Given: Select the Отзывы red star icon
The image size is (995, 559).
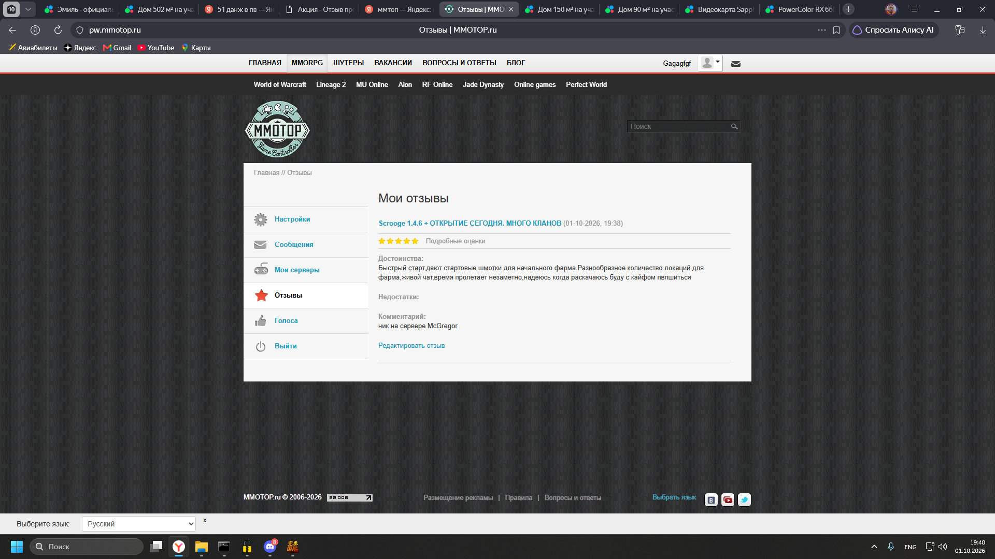Looking at the screenshot, I should (x=261, y=296).
